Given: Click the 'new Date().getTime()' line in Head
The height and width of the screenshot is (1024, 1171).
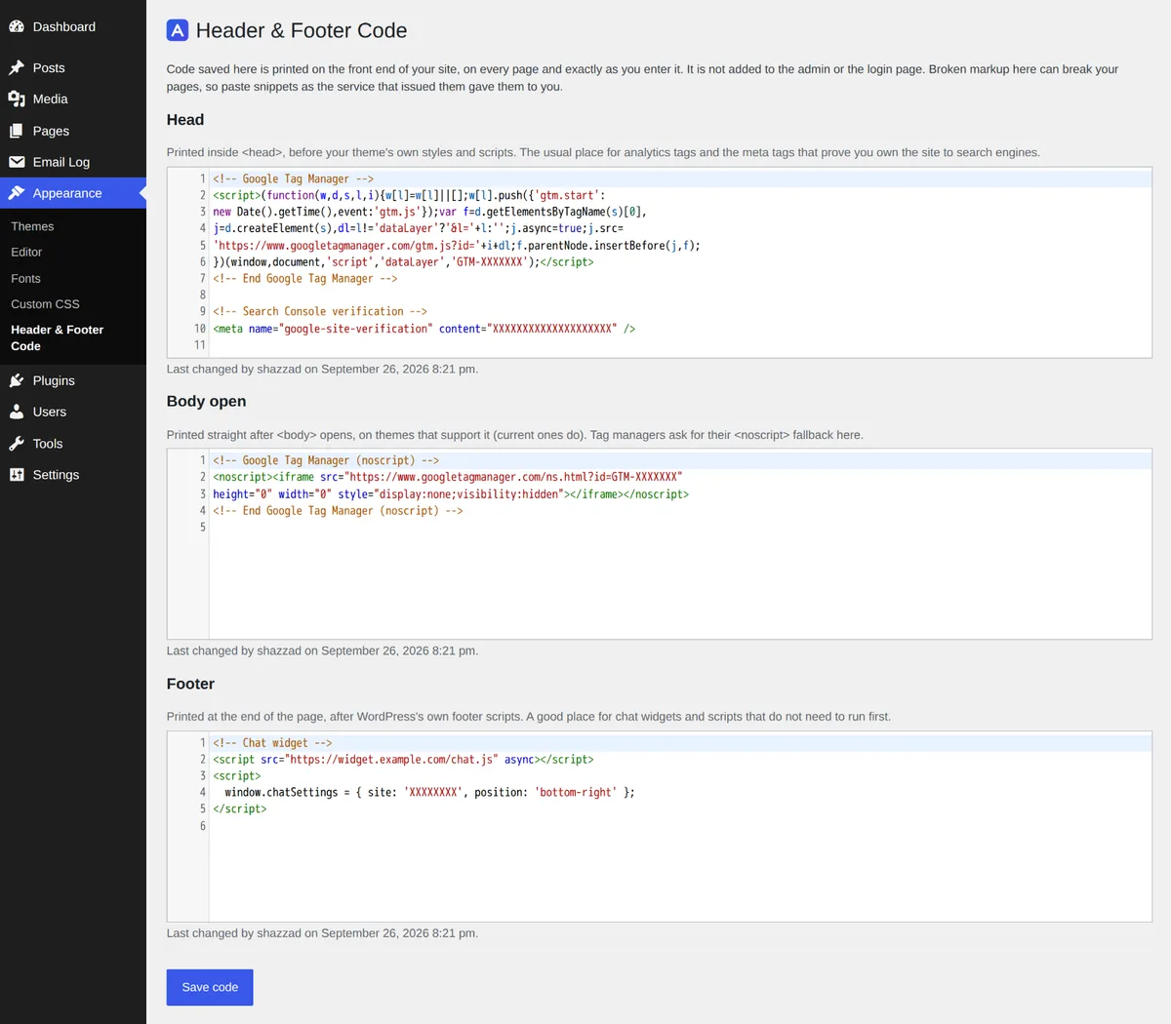Looking at the screenshot, I should [429, 212].
